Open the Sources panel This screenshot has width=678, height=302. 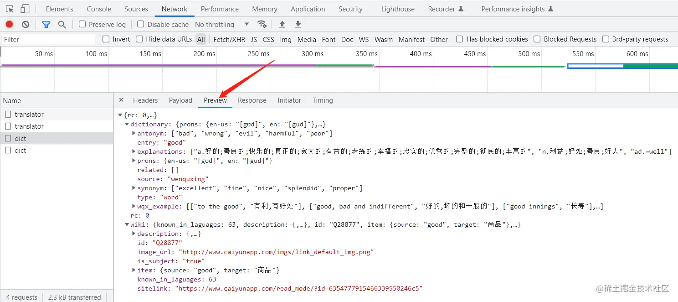pyautogui.click(x=136, y=9)
